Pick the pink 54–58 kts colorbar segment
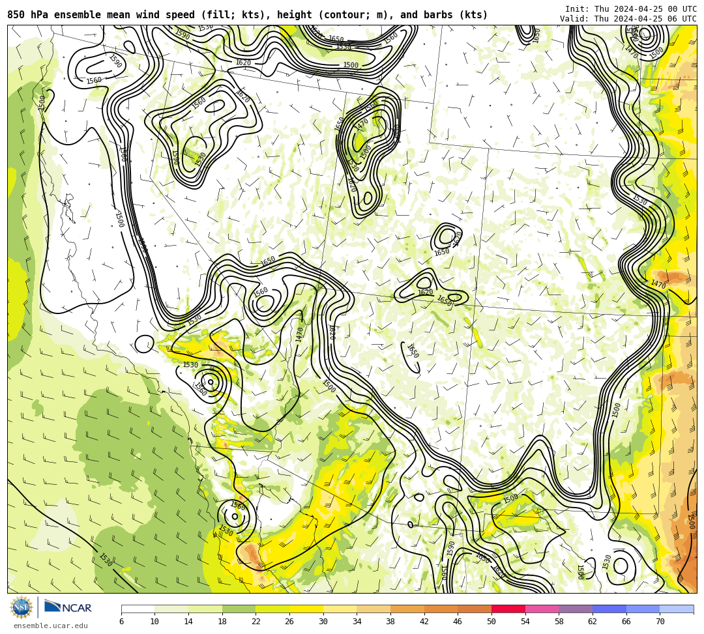Screen dimensions: 704x634 pos(542,609)
